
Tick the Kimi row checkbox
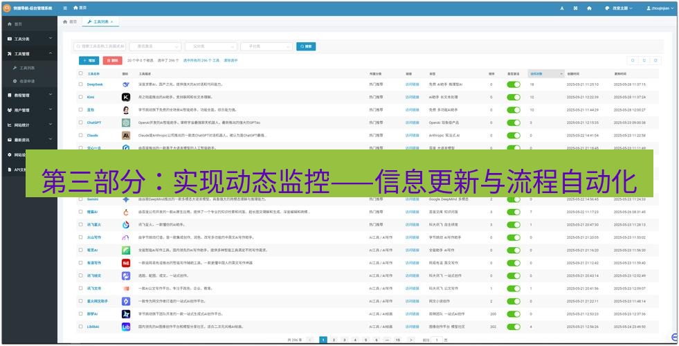click(80, 97)
